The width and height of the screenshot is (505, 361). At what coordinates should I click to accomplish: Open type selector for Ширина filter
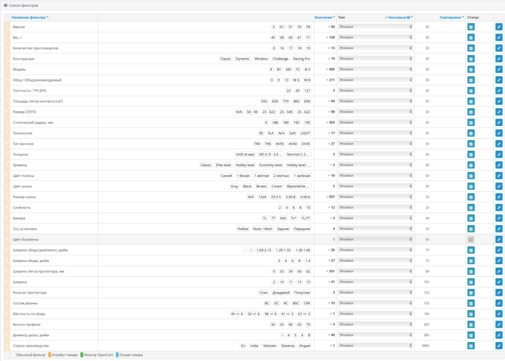375,282
